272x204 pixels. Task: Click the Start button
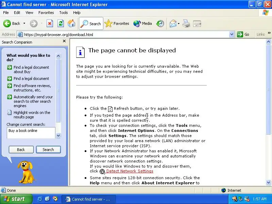(16, 199)
